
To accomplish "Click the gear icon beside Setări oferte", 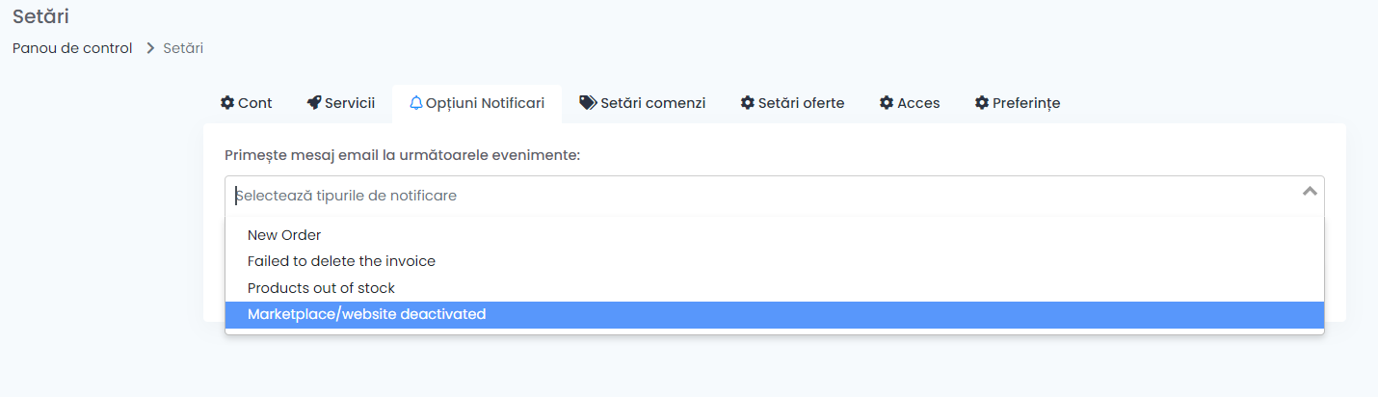I will (x=748, y=103).
